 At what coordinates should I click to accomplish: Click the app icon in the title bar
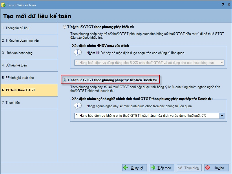(x=3, y=5)
